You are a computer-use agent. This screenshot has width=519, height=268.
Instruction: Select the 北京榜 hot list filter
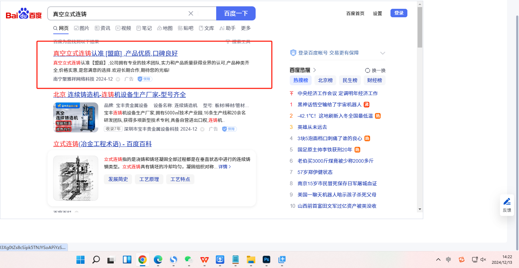(325, 80)
